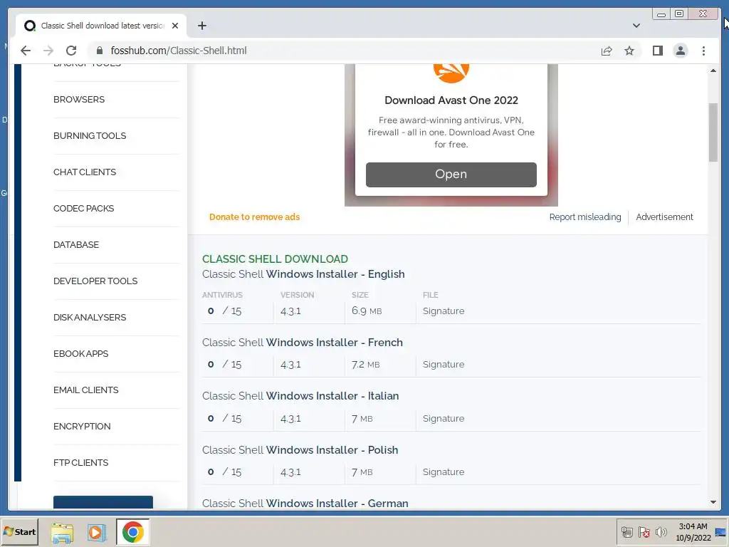The image size is (729, 547).
Task: Open the DEVELOPER TOOLS category
Action: coord(95,281)
